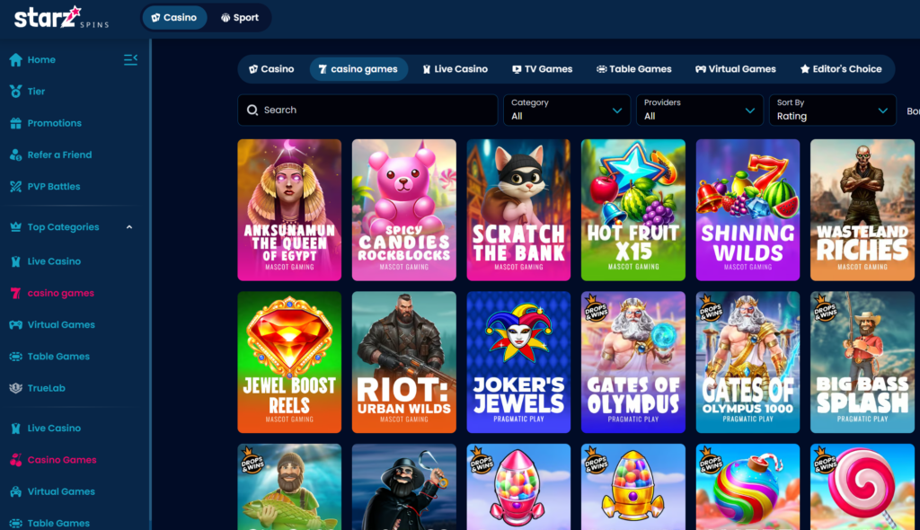920x530 pixels.
Task: Open the Providers dropdown
Action: click(700, 110)
